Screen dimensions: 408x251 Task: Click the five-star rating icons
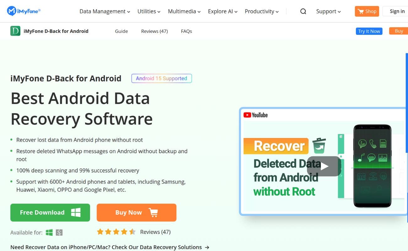pos(116,232)
